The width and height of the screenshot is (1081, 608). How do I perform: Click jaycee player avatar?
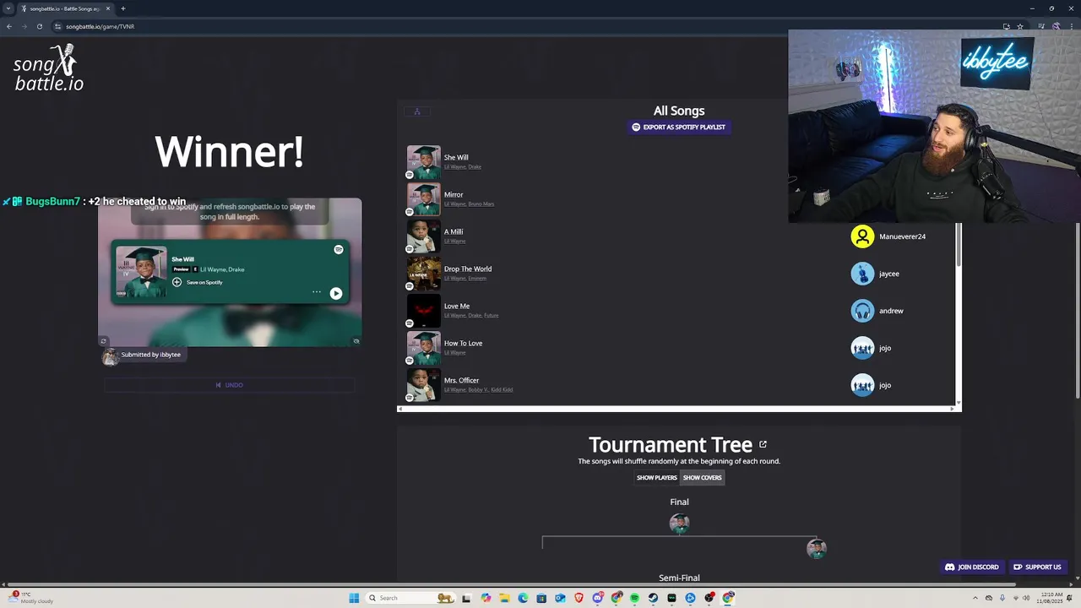coord(862,274)
